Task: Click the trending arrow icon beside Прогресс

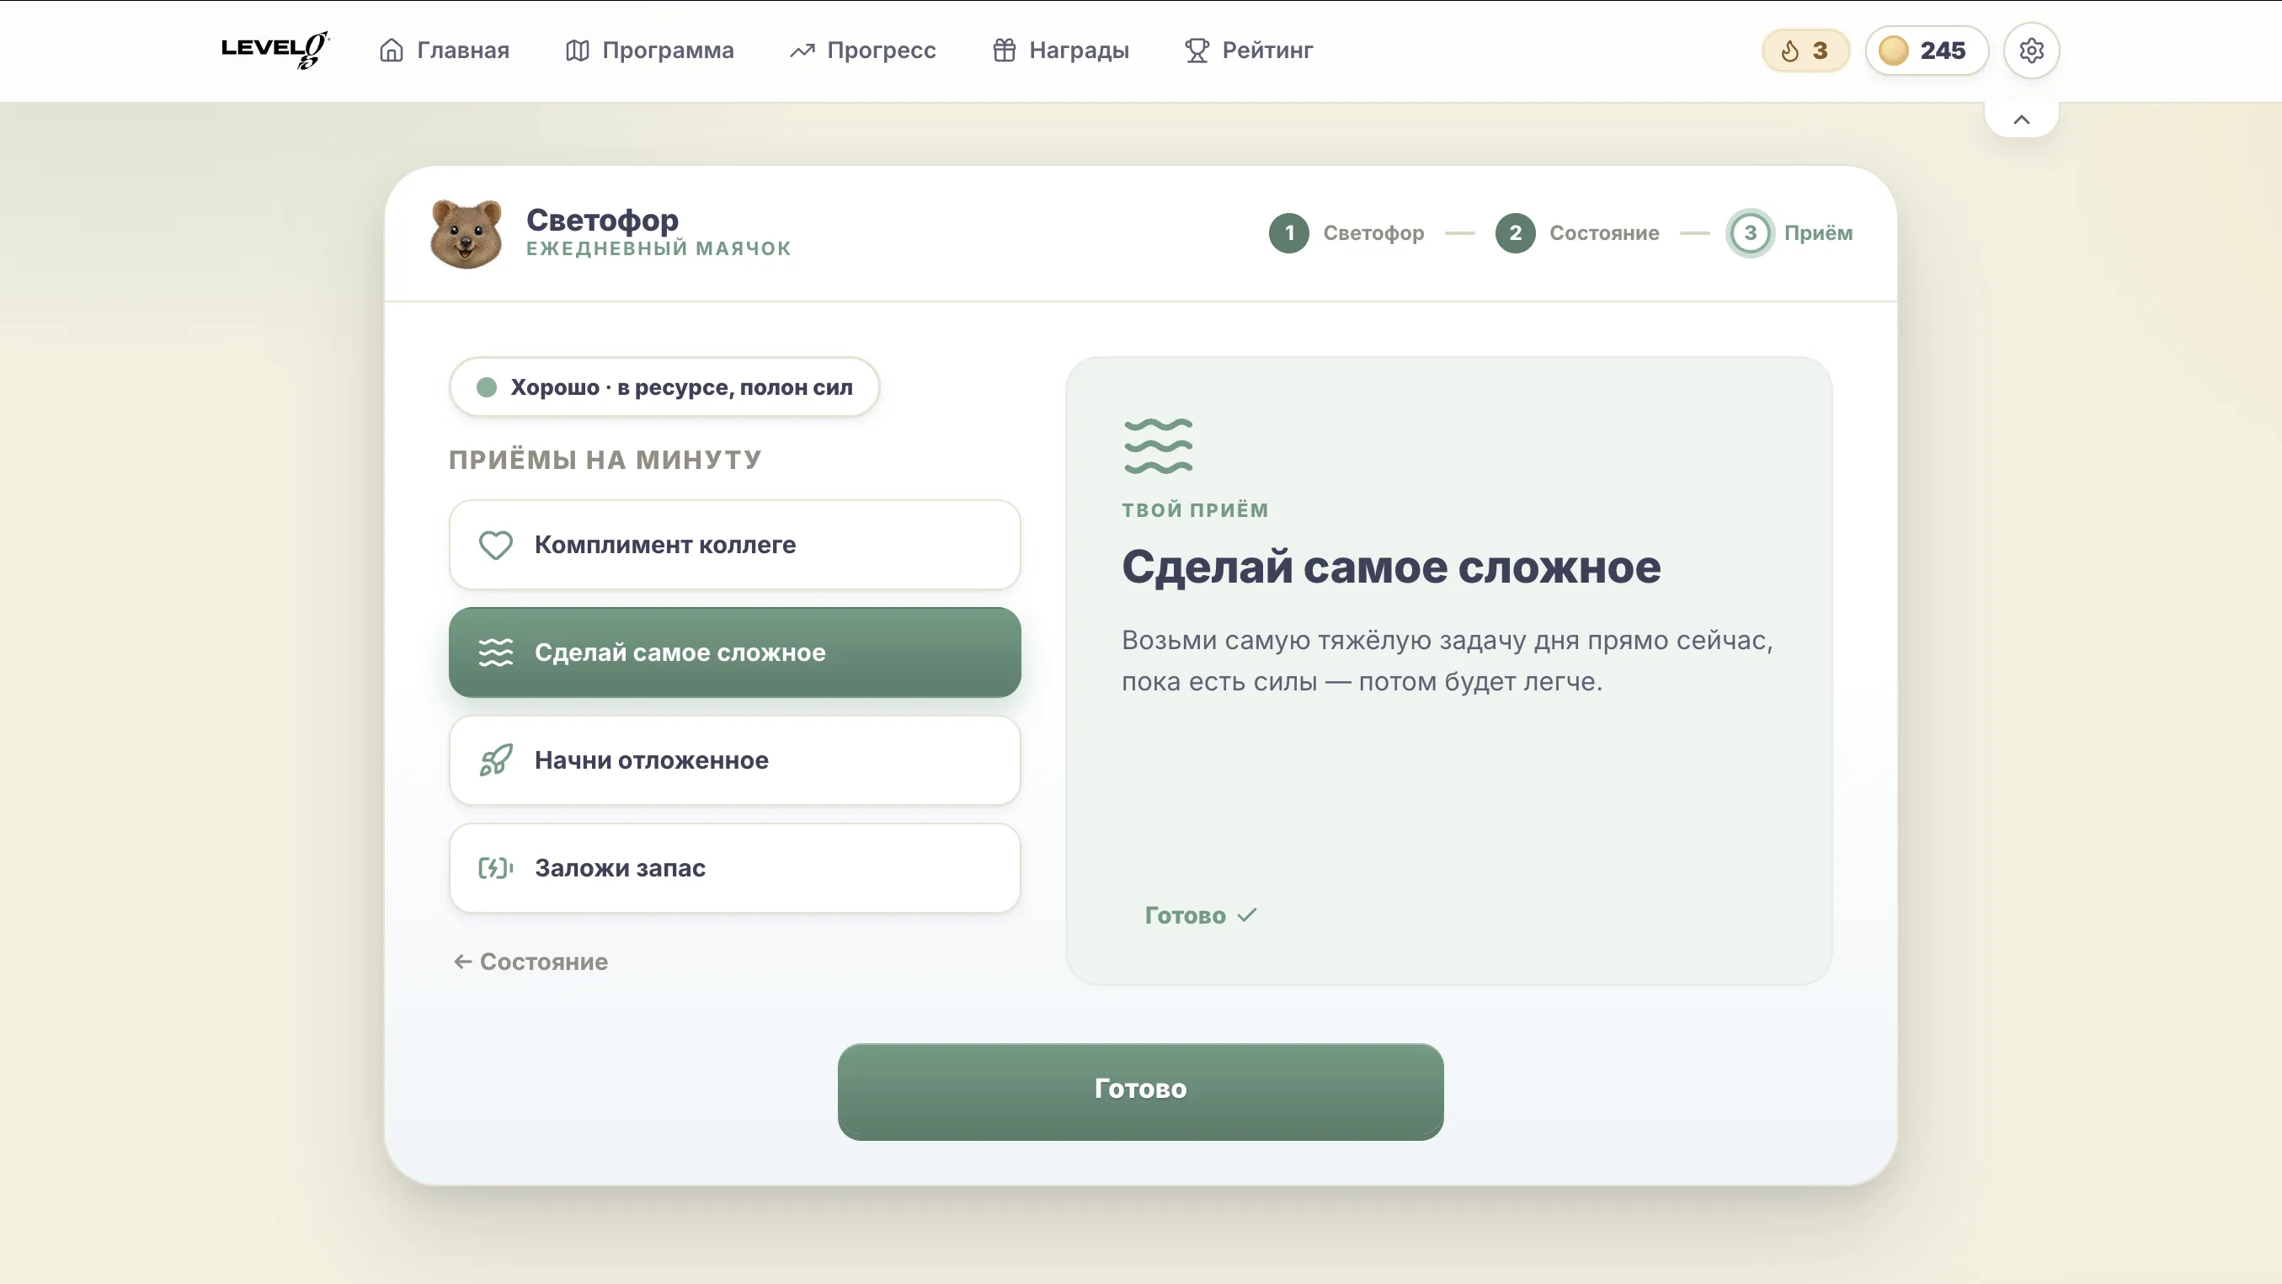Action: [x=802, y=51]
